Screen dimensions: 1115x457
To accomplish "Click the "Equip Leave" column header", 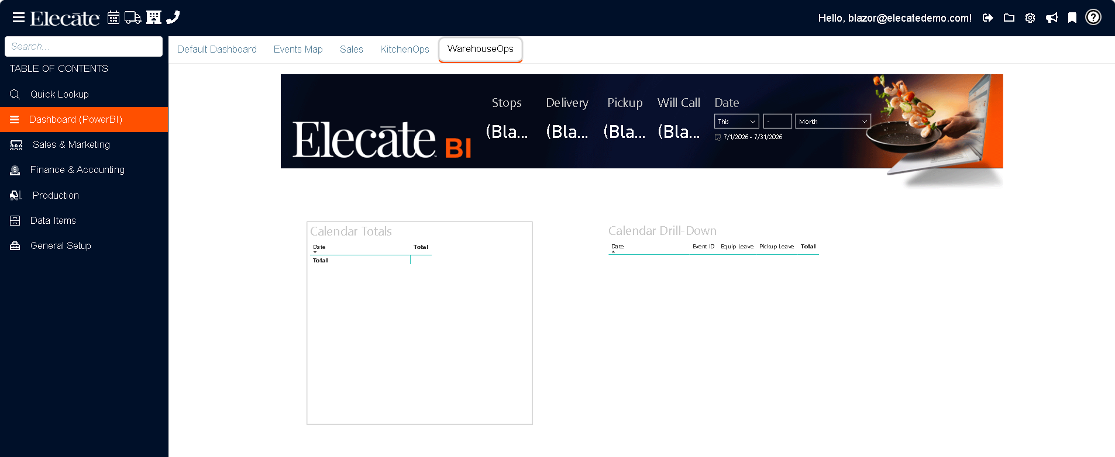I will tap(737, 247).
